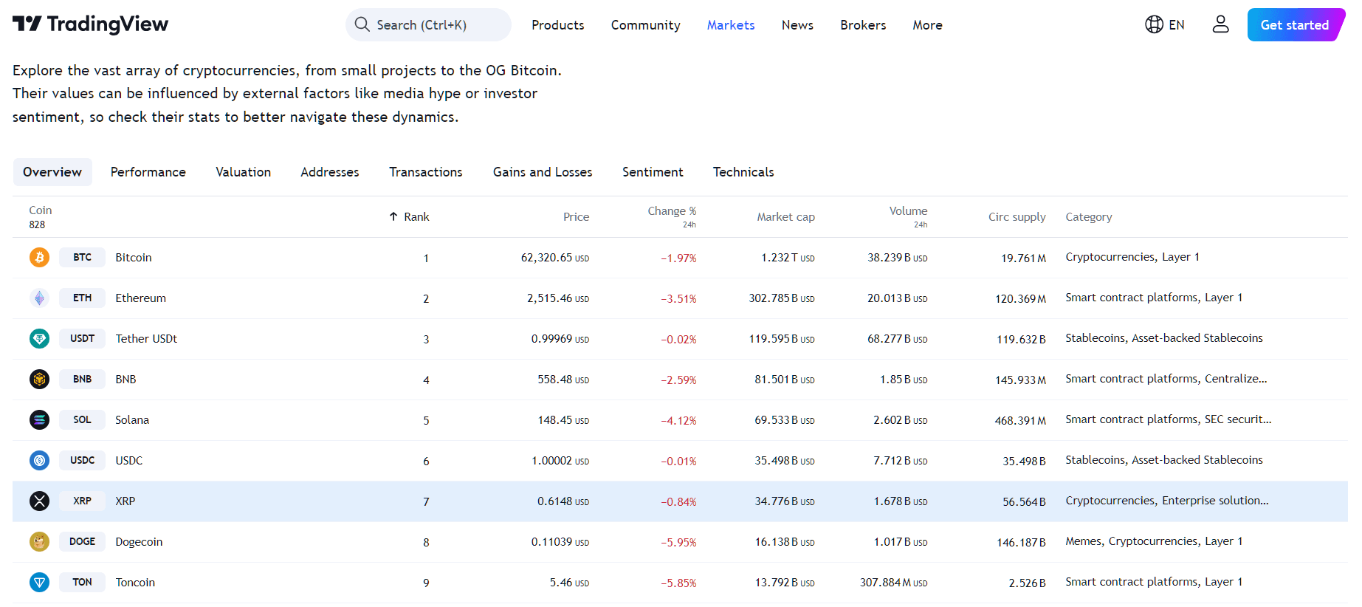Switch to the Technicals tab
Image resolution: width=1362 pixels, height=607 pixels.
(743, 172)
